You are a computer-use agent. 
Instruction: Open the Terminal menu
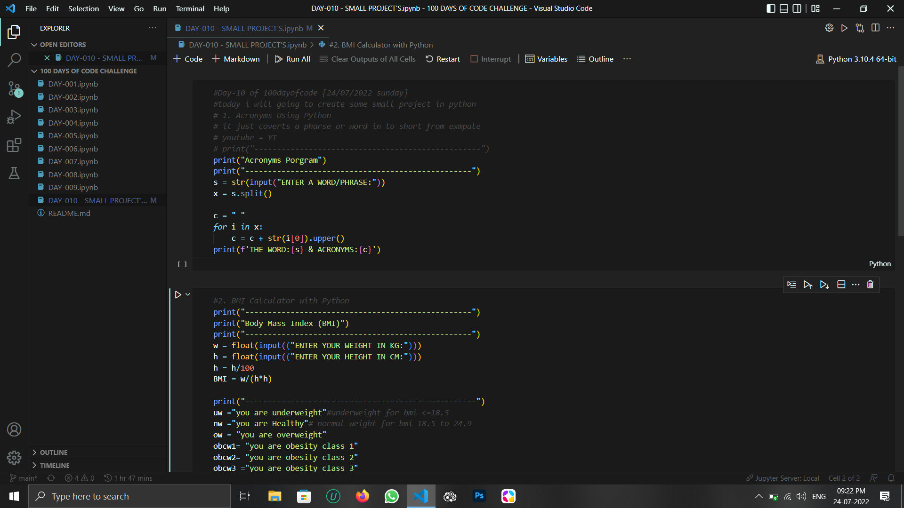click(x=190, y=8)
